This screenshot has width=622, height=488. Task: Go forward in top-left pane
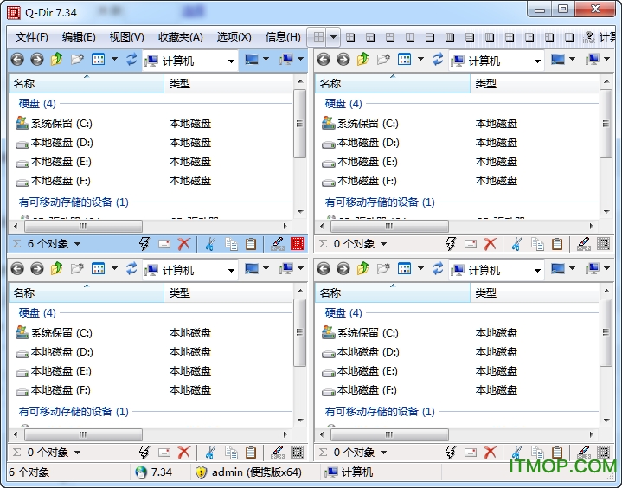tap(37, 60)
